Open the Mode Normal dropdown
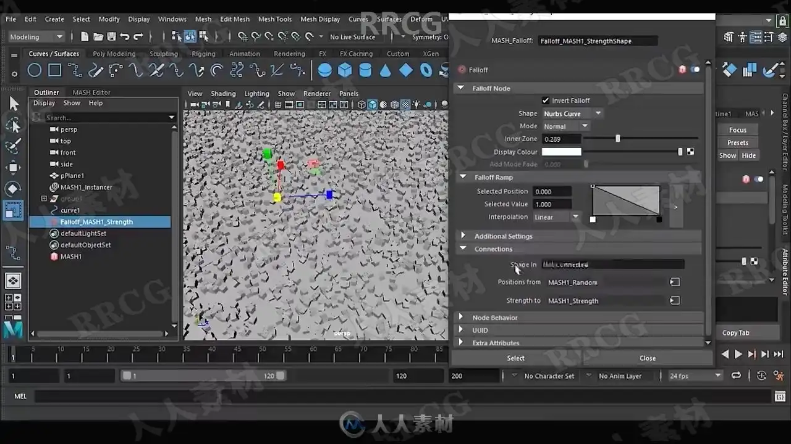The height and width of the screenshot is (444, 791). click(x=566, y=126)
